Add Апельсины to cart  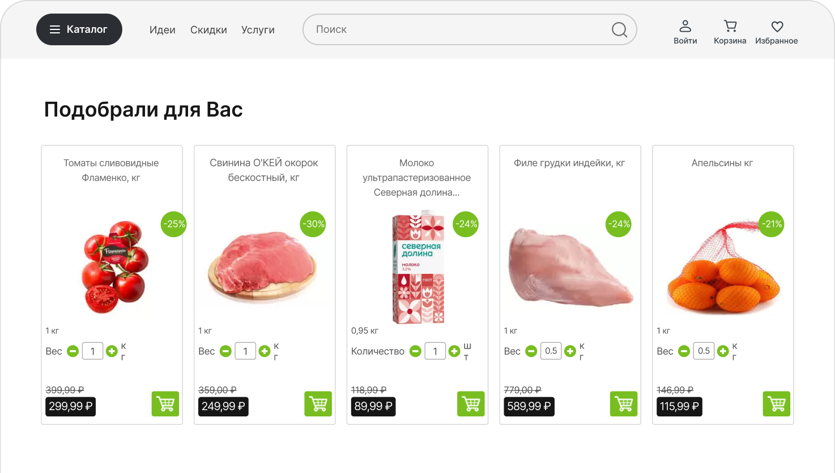[776, 404]
